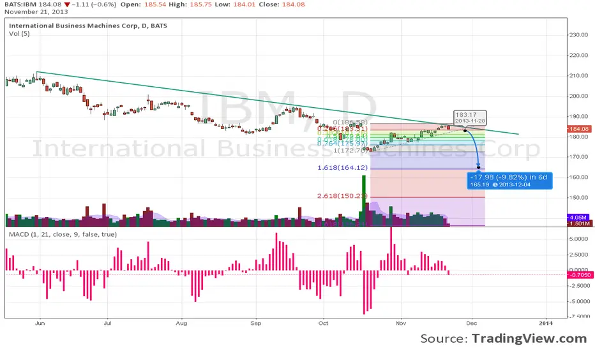
Task: Click the 200.00 price axis label
Action: coord(578,96)
